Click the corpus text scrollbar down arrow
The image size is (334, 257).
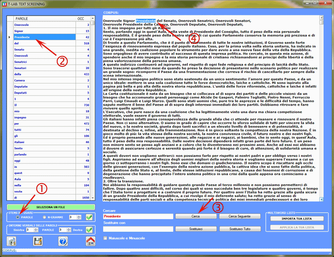point(321,199)
